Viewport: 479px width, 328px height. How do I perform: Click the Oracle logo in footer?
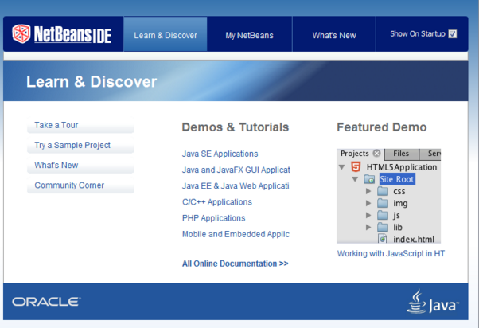[46, 302]
